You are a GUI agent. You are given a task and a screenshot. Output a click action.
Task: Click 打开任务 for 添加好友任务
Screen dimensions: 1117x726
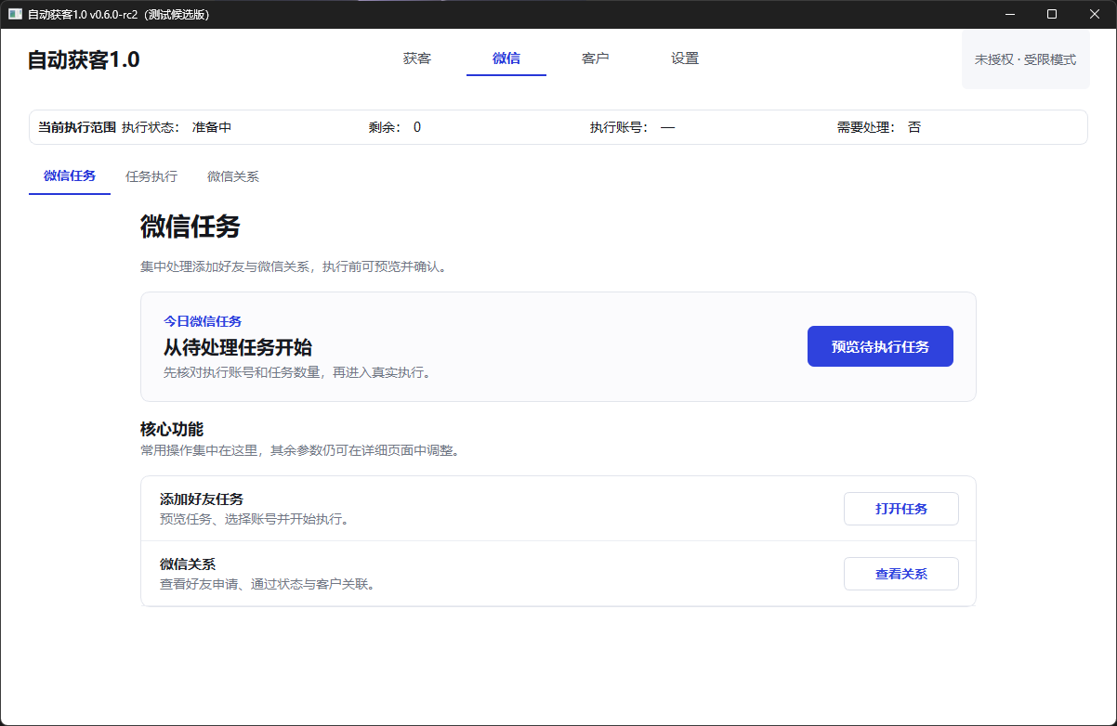[901, 509]
